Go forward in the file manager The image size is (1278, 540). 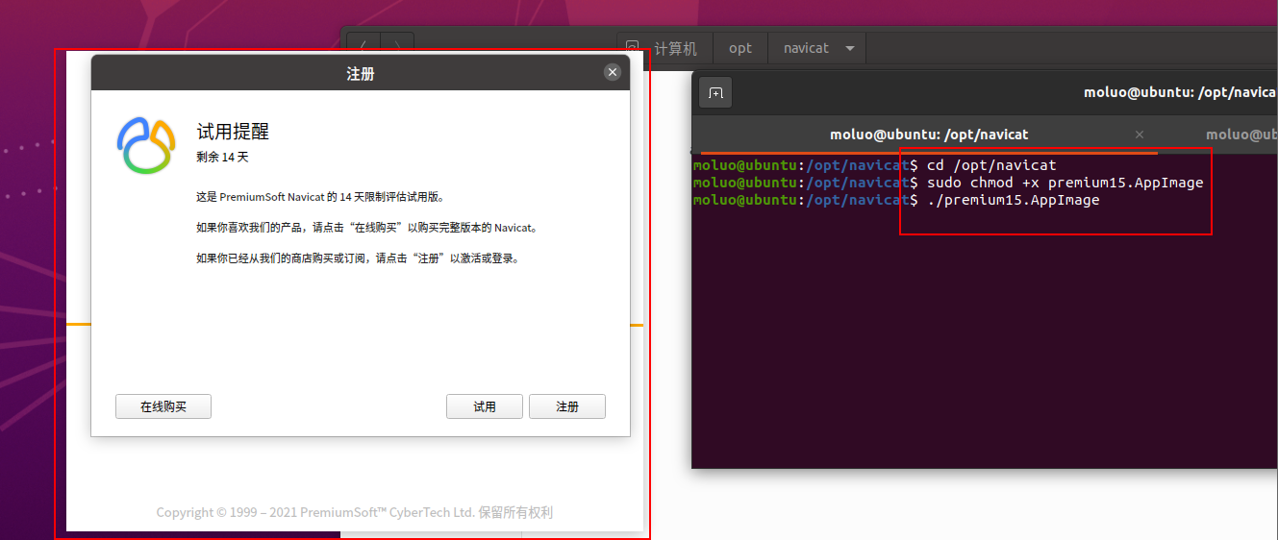tap(397, 47)
